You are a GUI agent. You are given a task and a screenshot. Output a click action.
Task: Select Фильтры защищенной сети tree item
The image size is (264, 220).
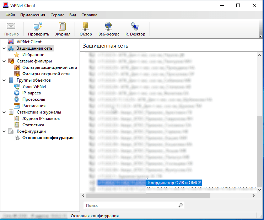[50, 67]
